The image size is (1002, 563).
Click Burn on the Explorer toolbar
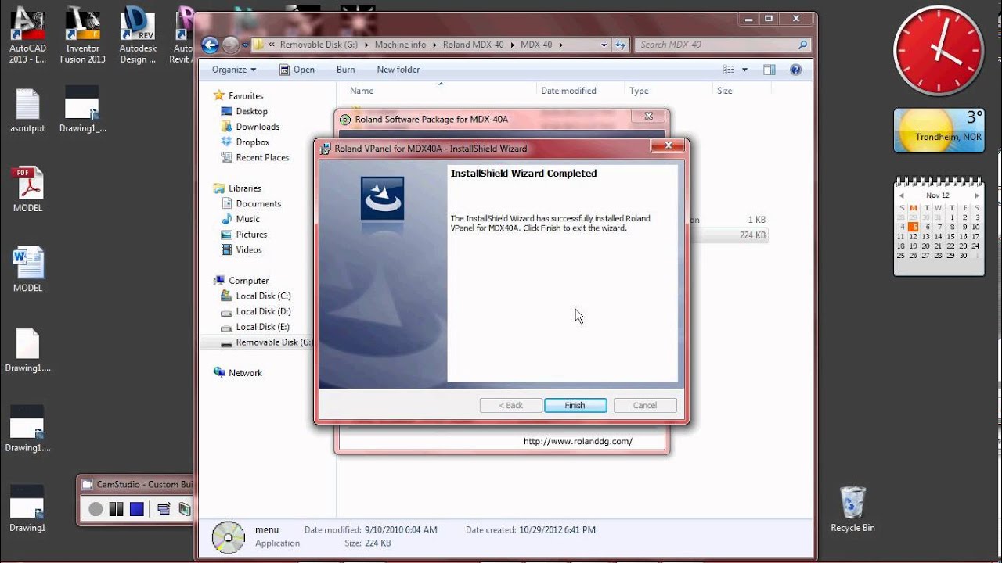[x=345, y=70]
